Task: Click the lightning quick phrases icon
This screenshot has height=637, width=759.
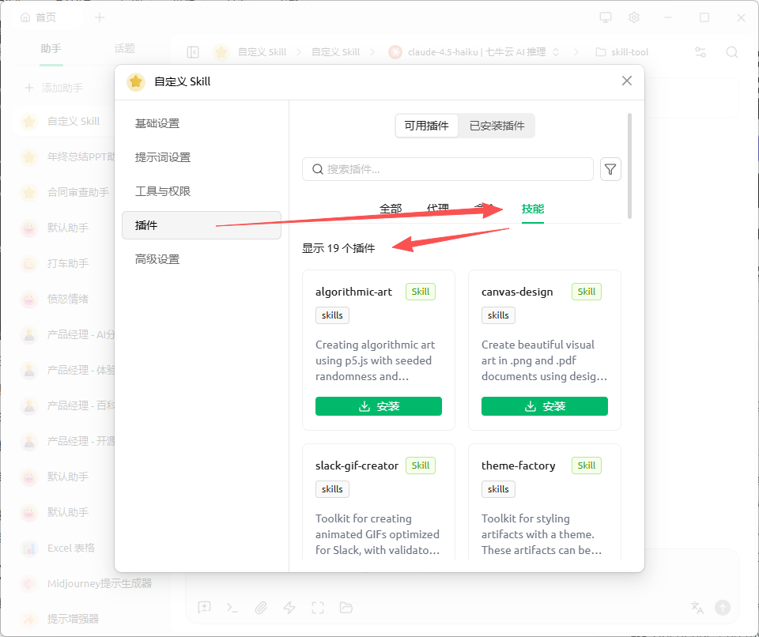Action: pos(289,608)
